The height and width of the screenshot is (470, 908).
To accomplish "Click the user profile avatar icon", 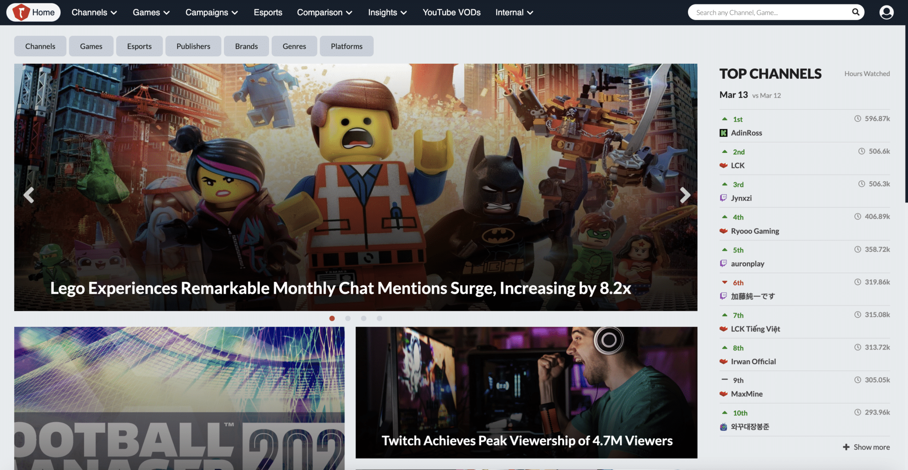I will tap(886, 12).
